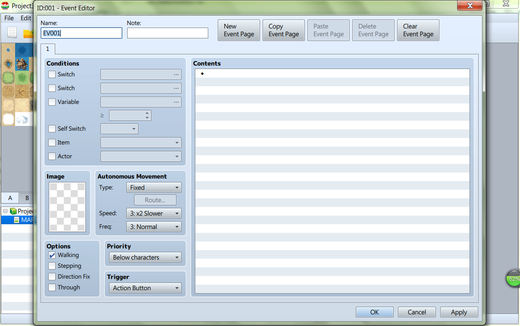Check the Through option
The height and width of the screenshot is (326, 520).
click(52, 288)
